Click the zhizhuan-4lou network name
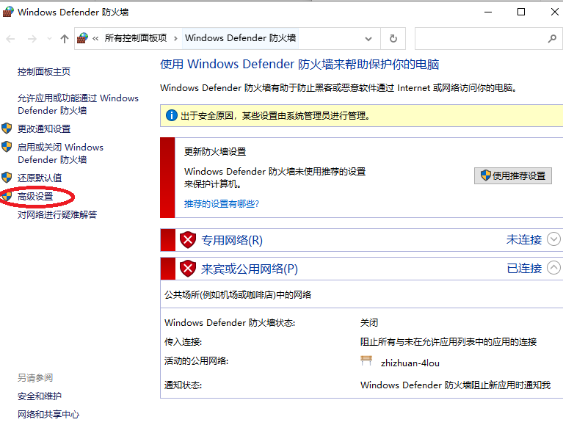563x425 pixels. (x=410, y=363)
